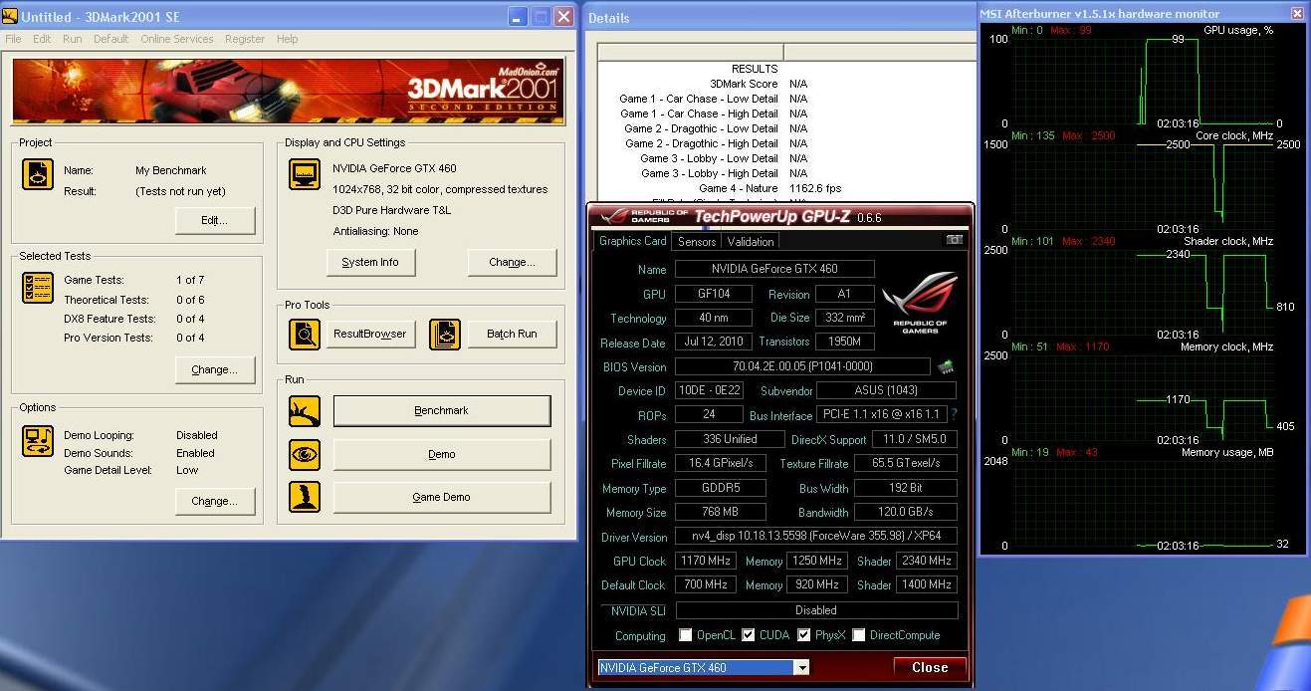The image size is (1311, 691).
Task: Toggle the DirectCompute checkbox
Action: pyautogui.click(x=859, y=635)
